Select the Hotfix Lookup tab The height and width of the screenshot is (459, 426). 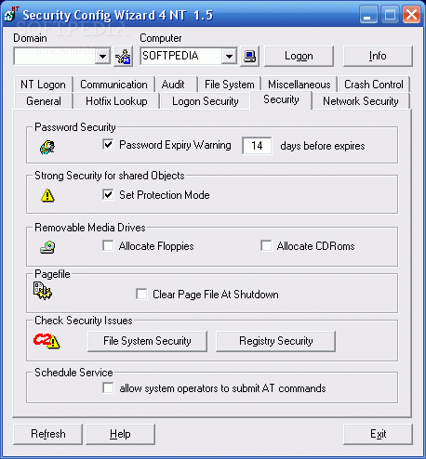click(116, 101)
